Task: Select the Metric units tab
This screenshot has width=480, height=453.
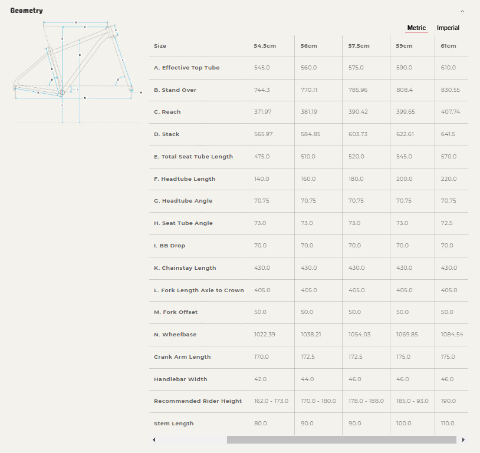Action: pos(416,28)
